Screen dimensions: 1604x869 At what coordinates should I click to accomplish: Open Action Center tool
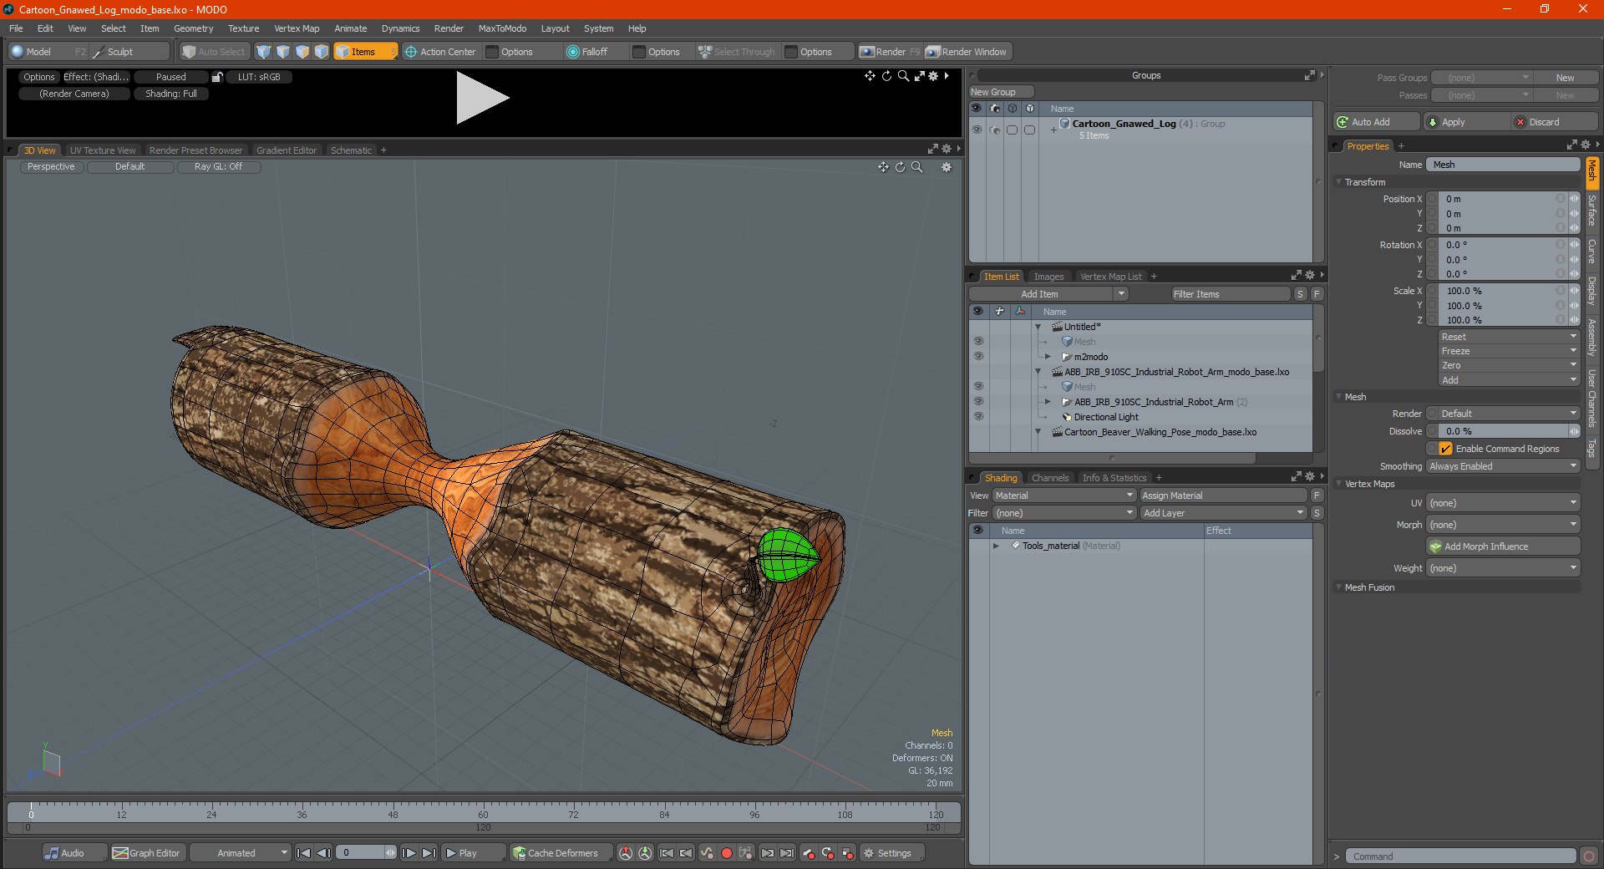click(x=440, y=52)
